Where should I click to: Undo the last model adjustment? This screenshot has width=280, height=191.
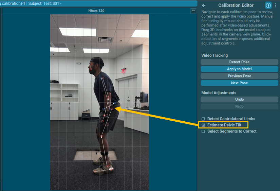pyautogui.click(x=239, y=100)
